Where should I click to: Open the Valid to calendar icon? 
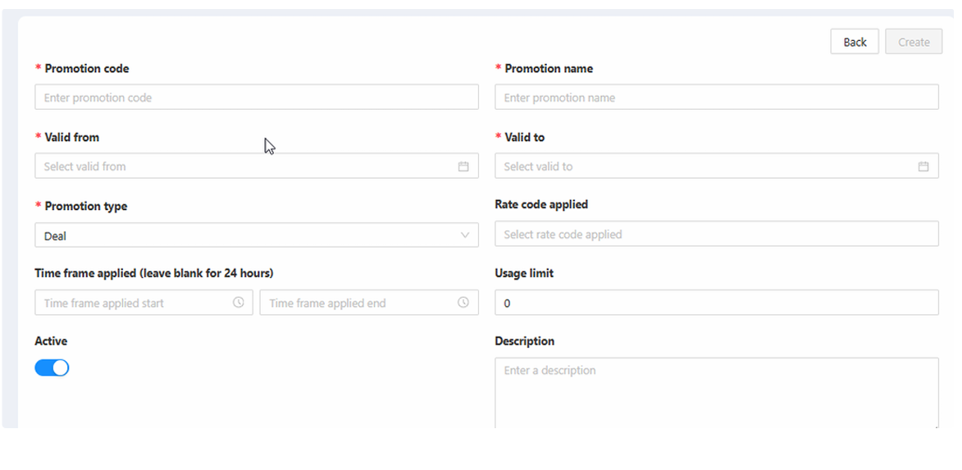[923, 167]
